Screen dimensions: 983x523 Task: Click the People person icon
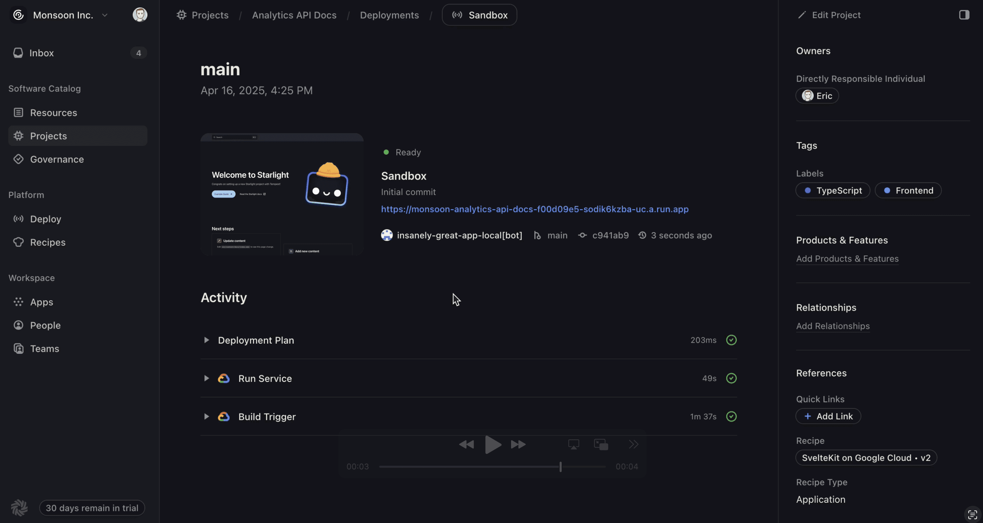click(x=18, y=325)
